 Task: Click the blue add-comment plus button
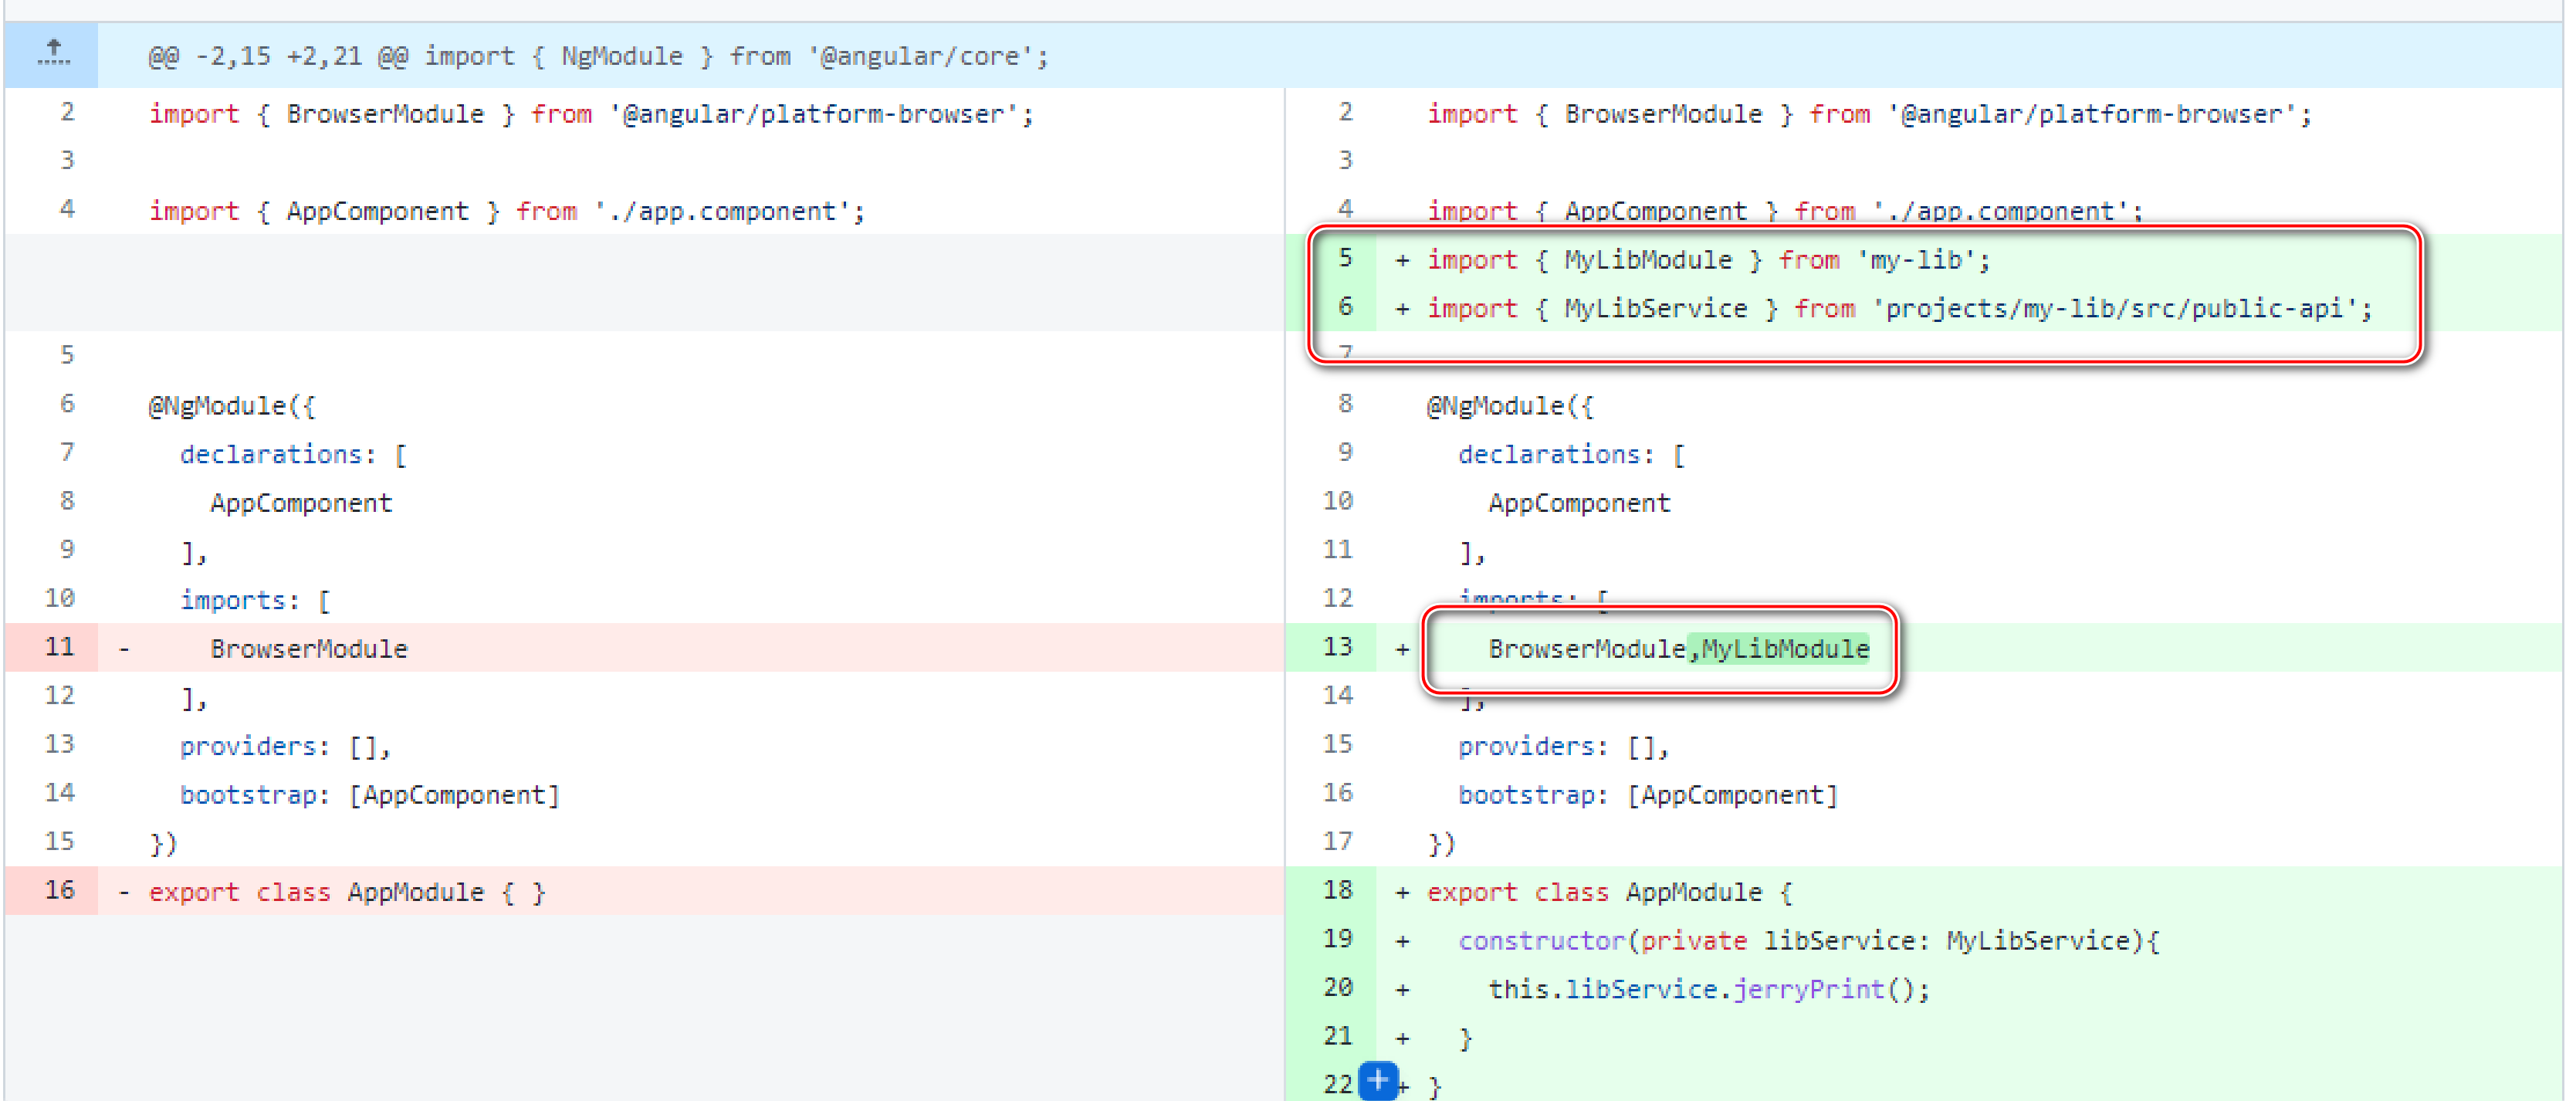click(1378, 1080)
